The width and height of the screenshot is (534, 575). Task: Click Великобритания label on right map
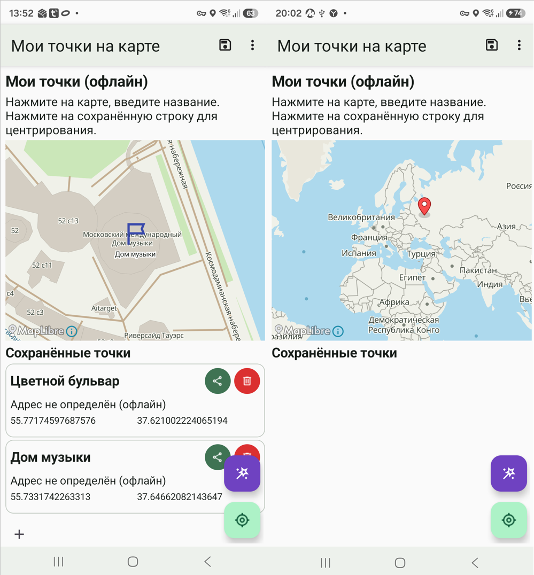click(x=361, y=217)
